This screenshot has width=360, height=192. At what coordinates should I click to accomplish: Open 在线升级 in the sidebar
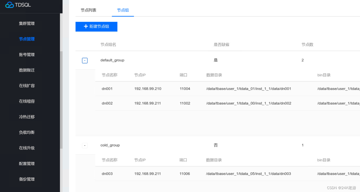[x=27, y=148]
